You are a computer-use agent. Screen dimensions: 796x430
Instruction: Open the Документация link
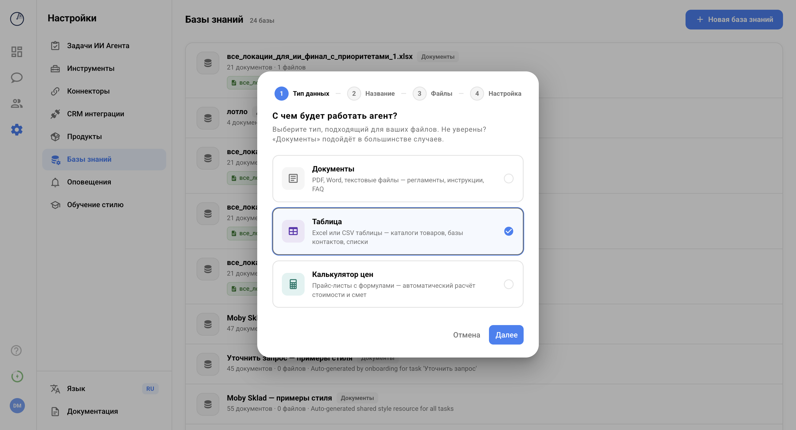[x=92, y=412]
